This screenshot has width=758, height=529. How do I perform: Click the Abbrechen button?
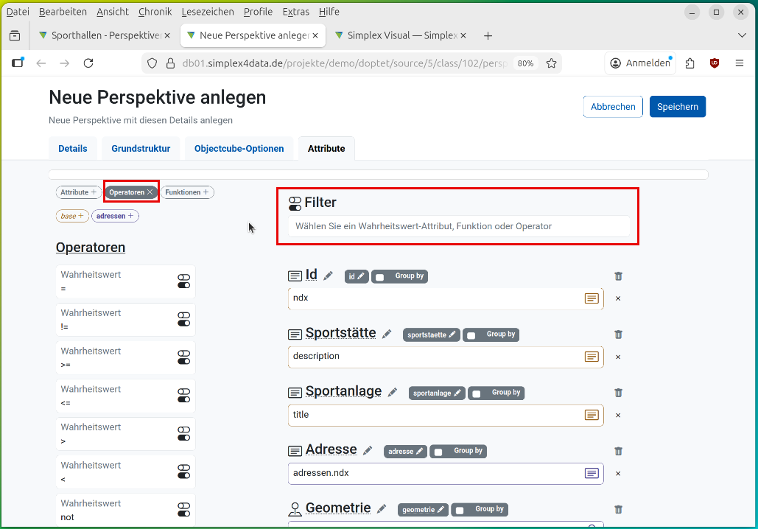[x=613, y=107]
